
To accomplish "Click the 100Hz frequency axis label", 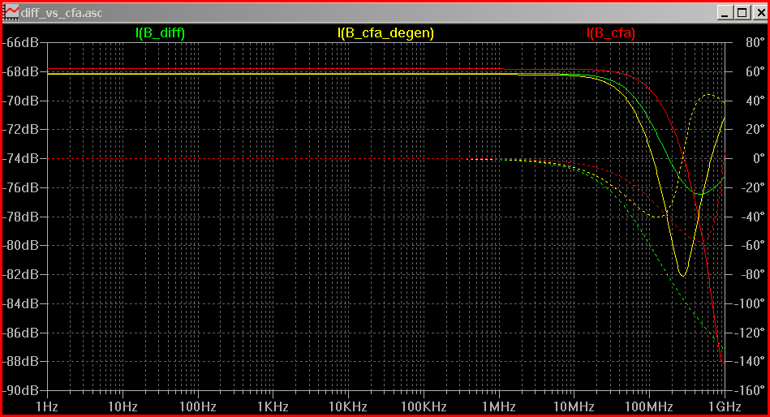I will point(198,406).
